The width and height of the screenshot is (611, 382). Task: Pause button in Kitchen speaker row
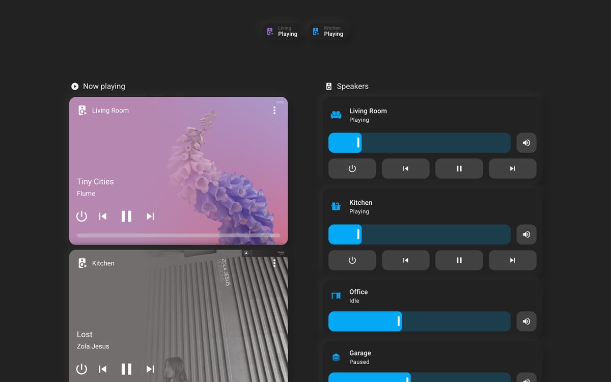[459, 260]
